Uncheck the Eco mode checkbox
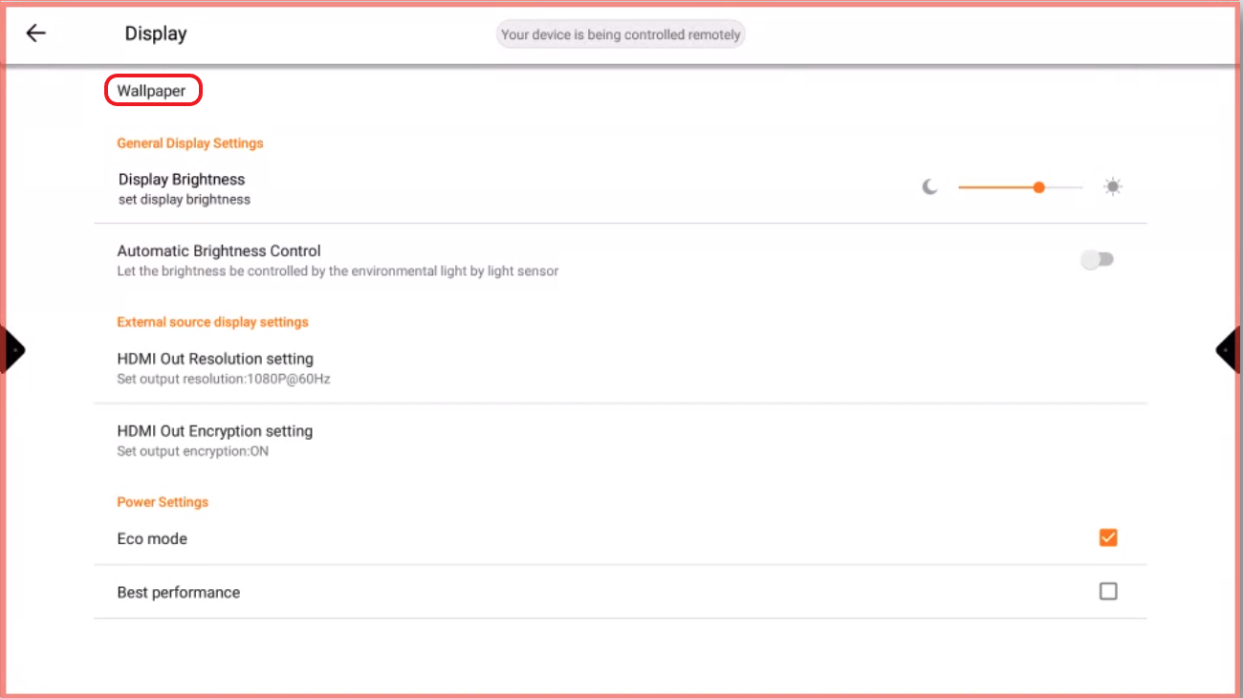The height and width of the screenshot is (698, 1243). pos(1108,537)
